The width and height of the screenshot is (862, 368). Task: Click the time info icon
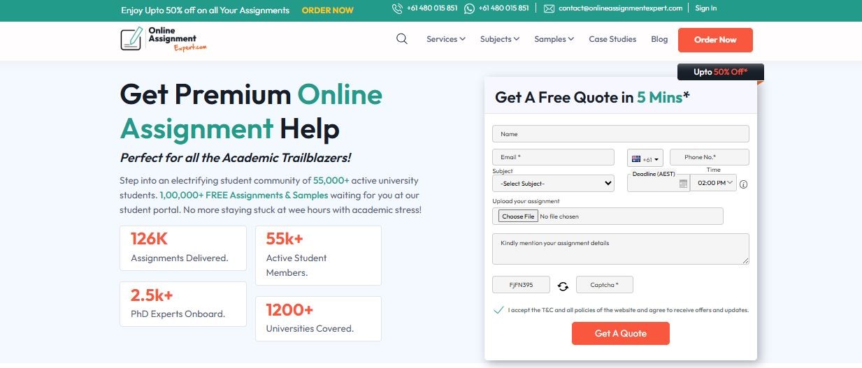click(743, 184)
